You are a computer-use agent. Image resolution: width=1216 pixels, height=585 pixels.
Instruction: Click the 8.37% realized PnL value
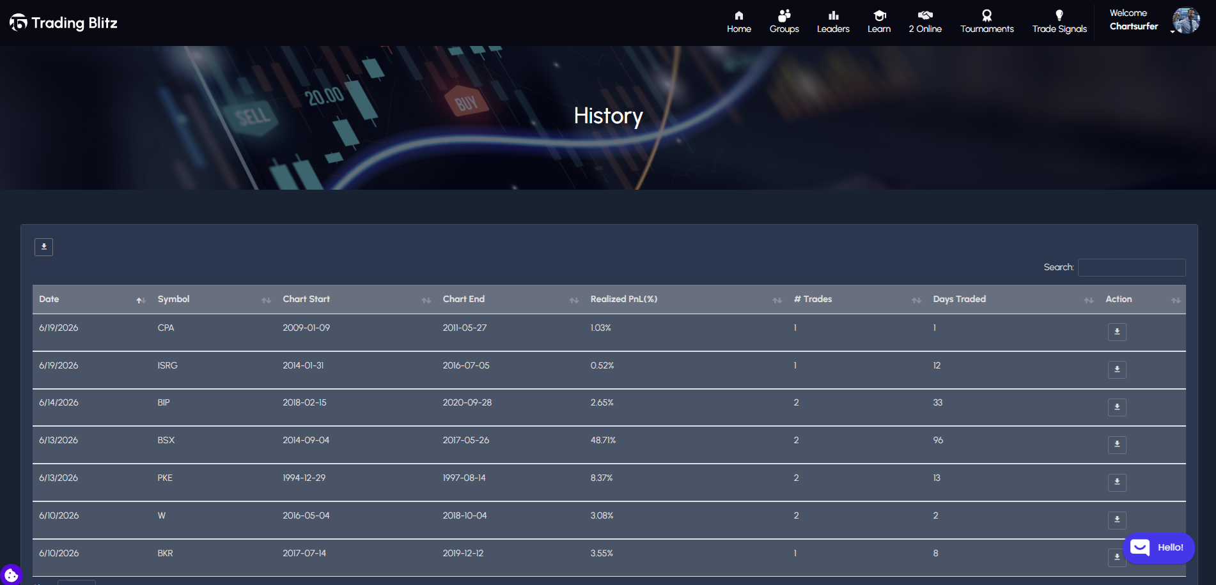[x=602, y=478]
